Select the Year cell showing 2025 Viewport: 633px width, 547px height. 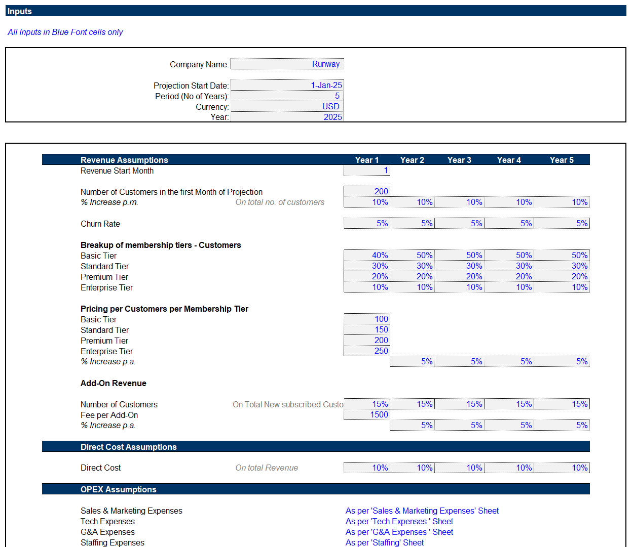pyautogui.click(x=287, y=117)
